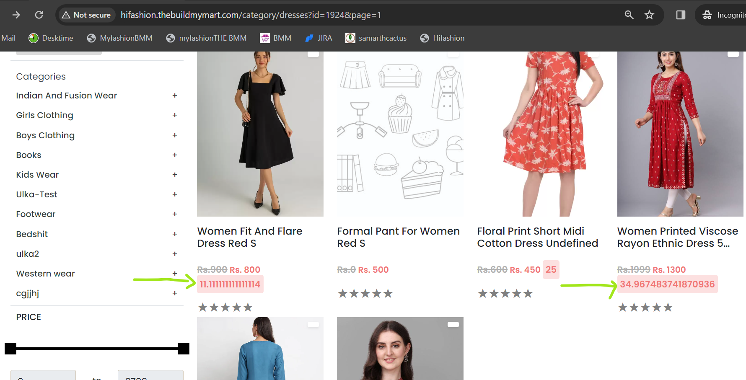This screenshot has width=746, height=380.
Task: Open the Floral Print Midi dress image
Action: click(x=540, y=134)
